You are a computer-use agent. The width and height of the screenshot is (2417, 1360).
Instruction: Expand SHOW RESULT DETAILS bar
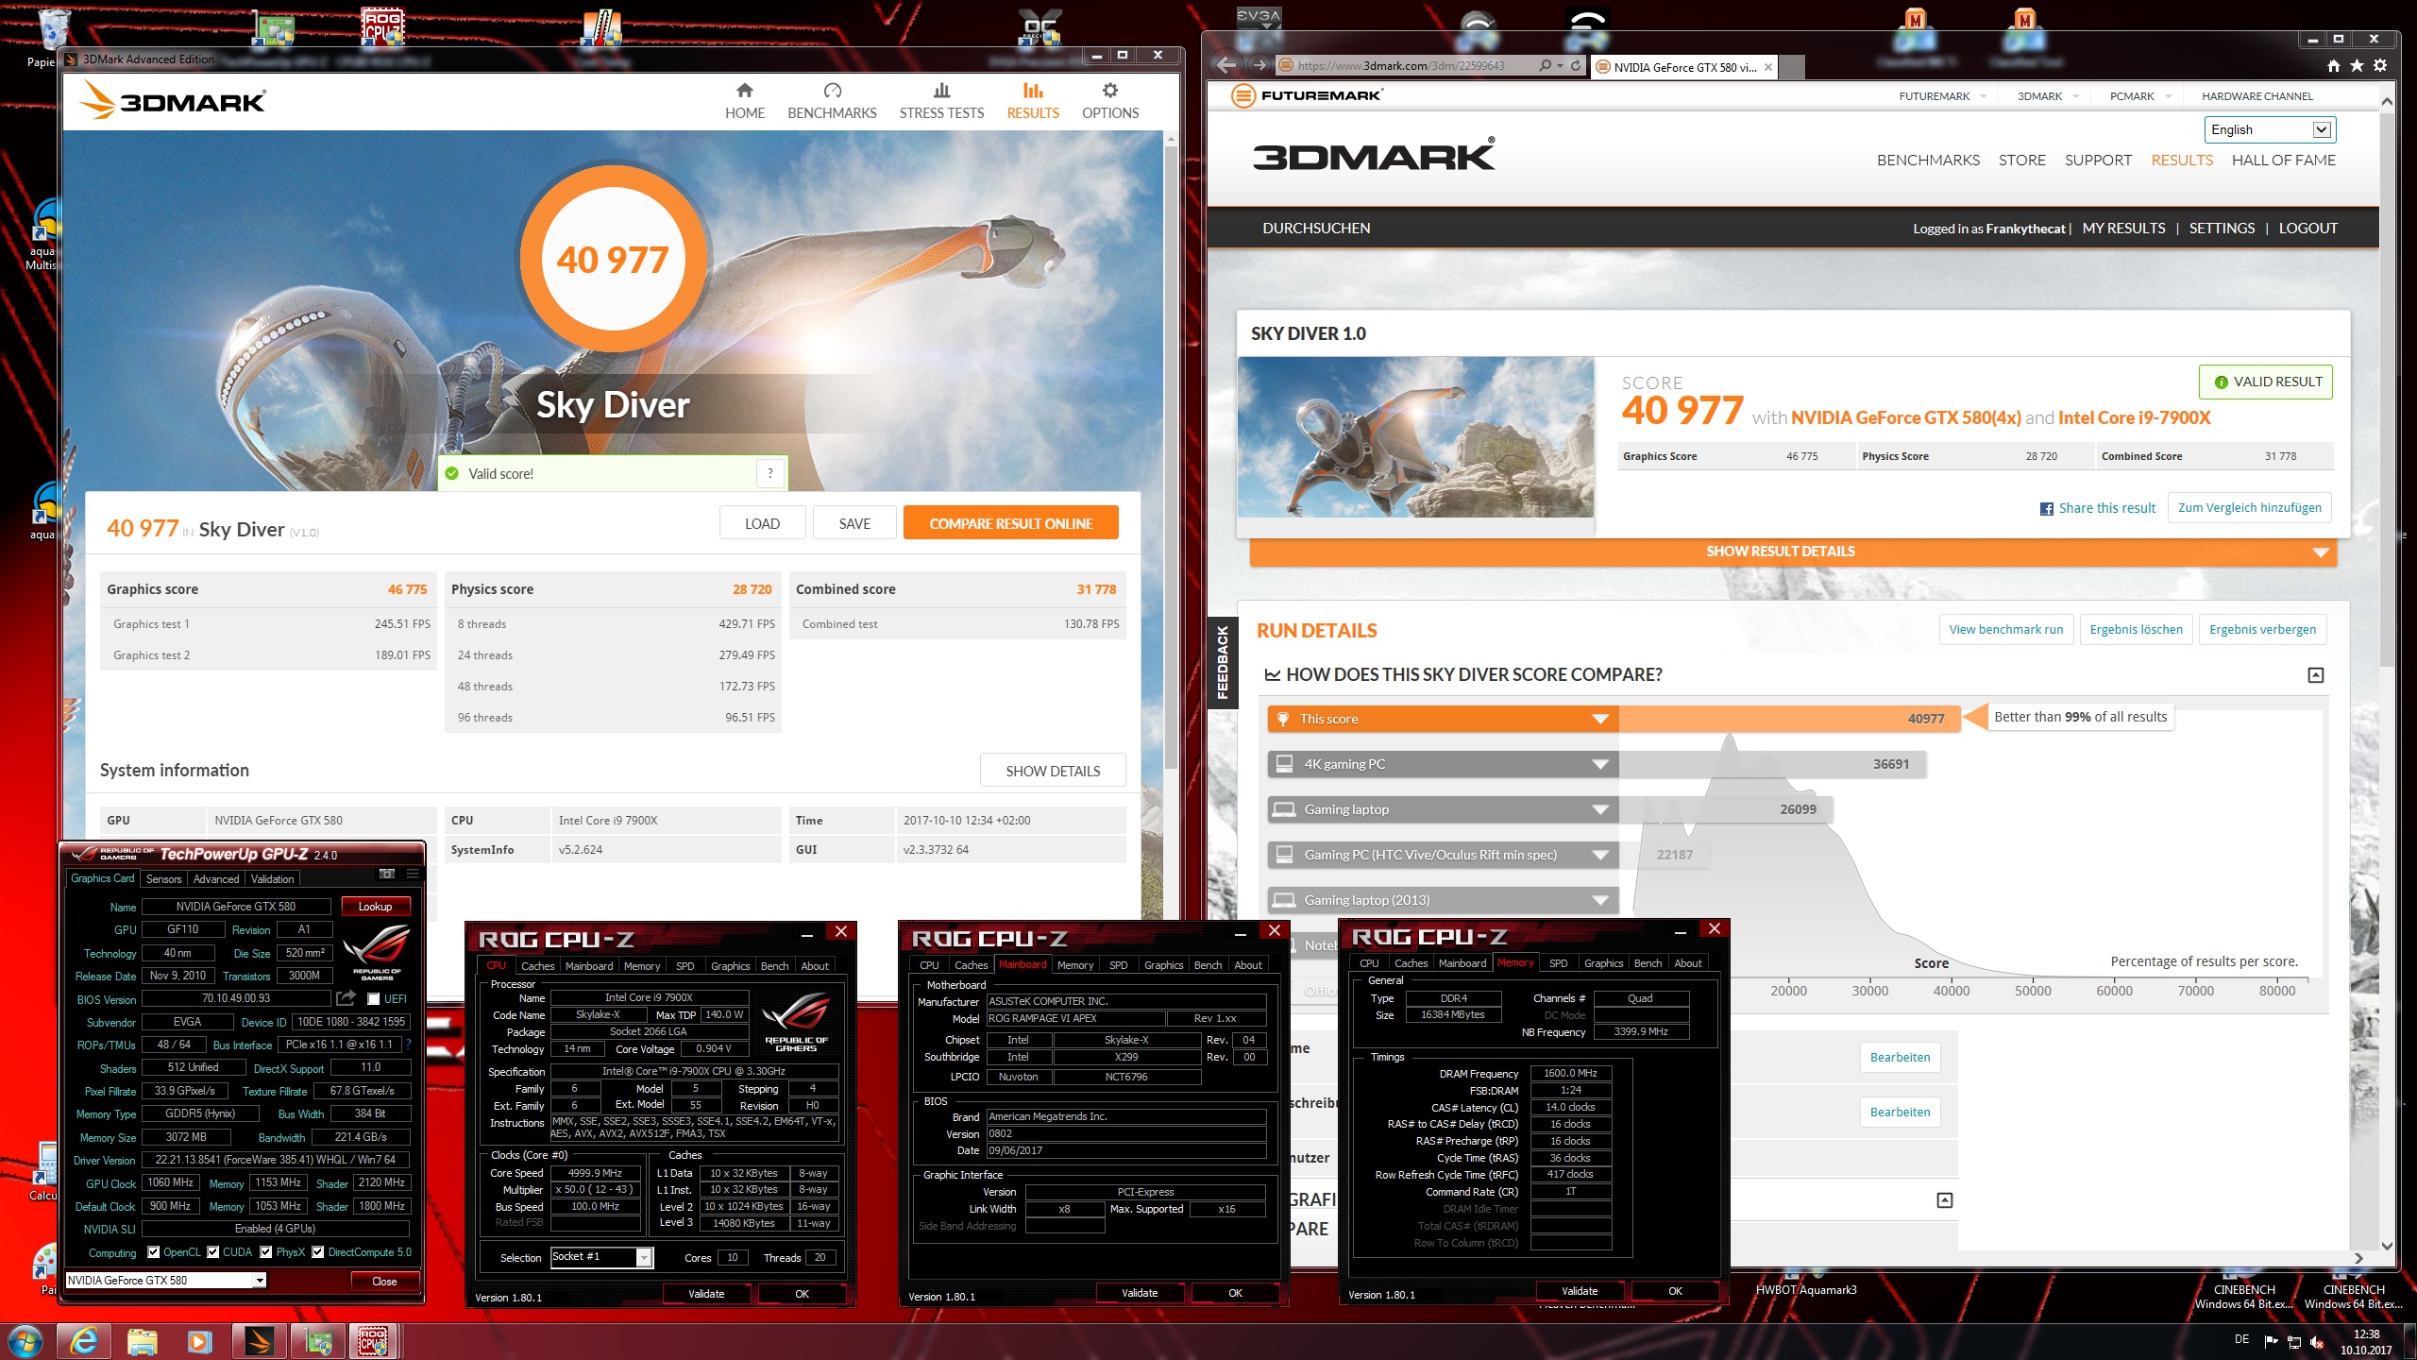tap(1792, 552)
